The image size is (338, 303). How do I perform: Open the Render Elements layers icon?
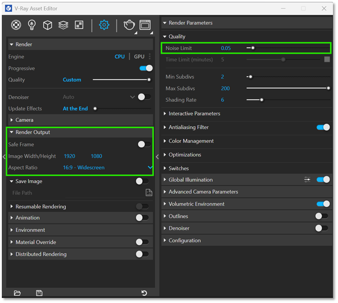63,25
